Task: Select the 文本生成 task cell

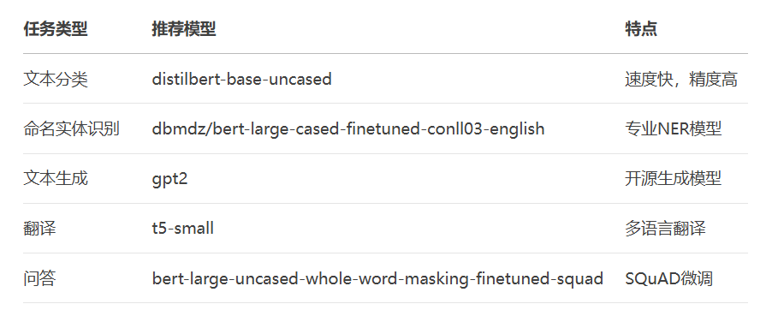Action: click(x=56, y=178)
